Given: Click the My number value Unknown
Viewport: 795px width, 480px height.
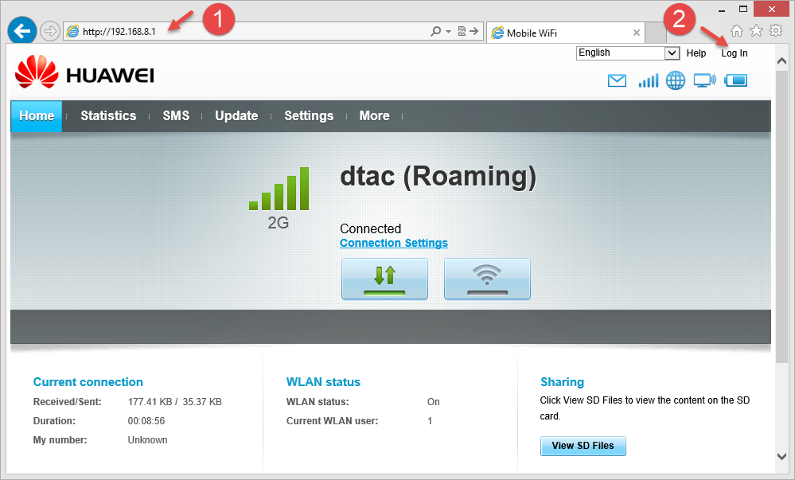Looking at the screenshot, I should pos(147,440).
